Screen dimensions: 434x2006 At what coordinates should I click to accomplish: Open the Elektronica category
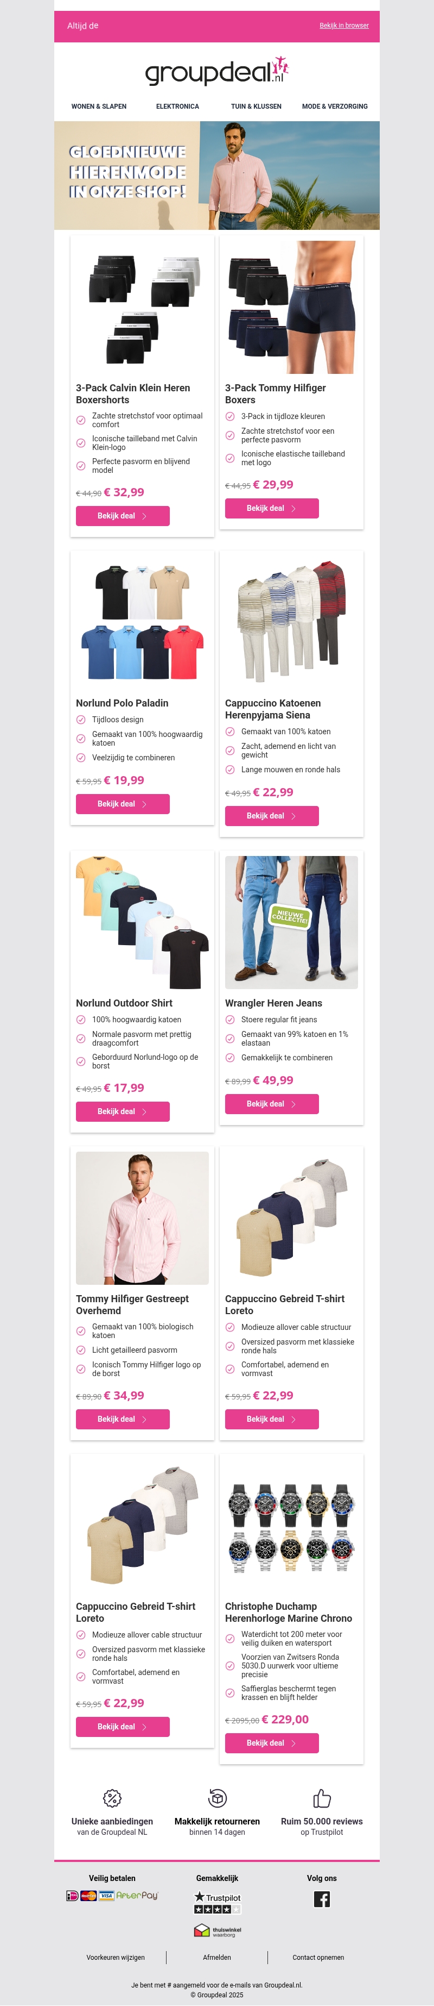coord(177,106)
